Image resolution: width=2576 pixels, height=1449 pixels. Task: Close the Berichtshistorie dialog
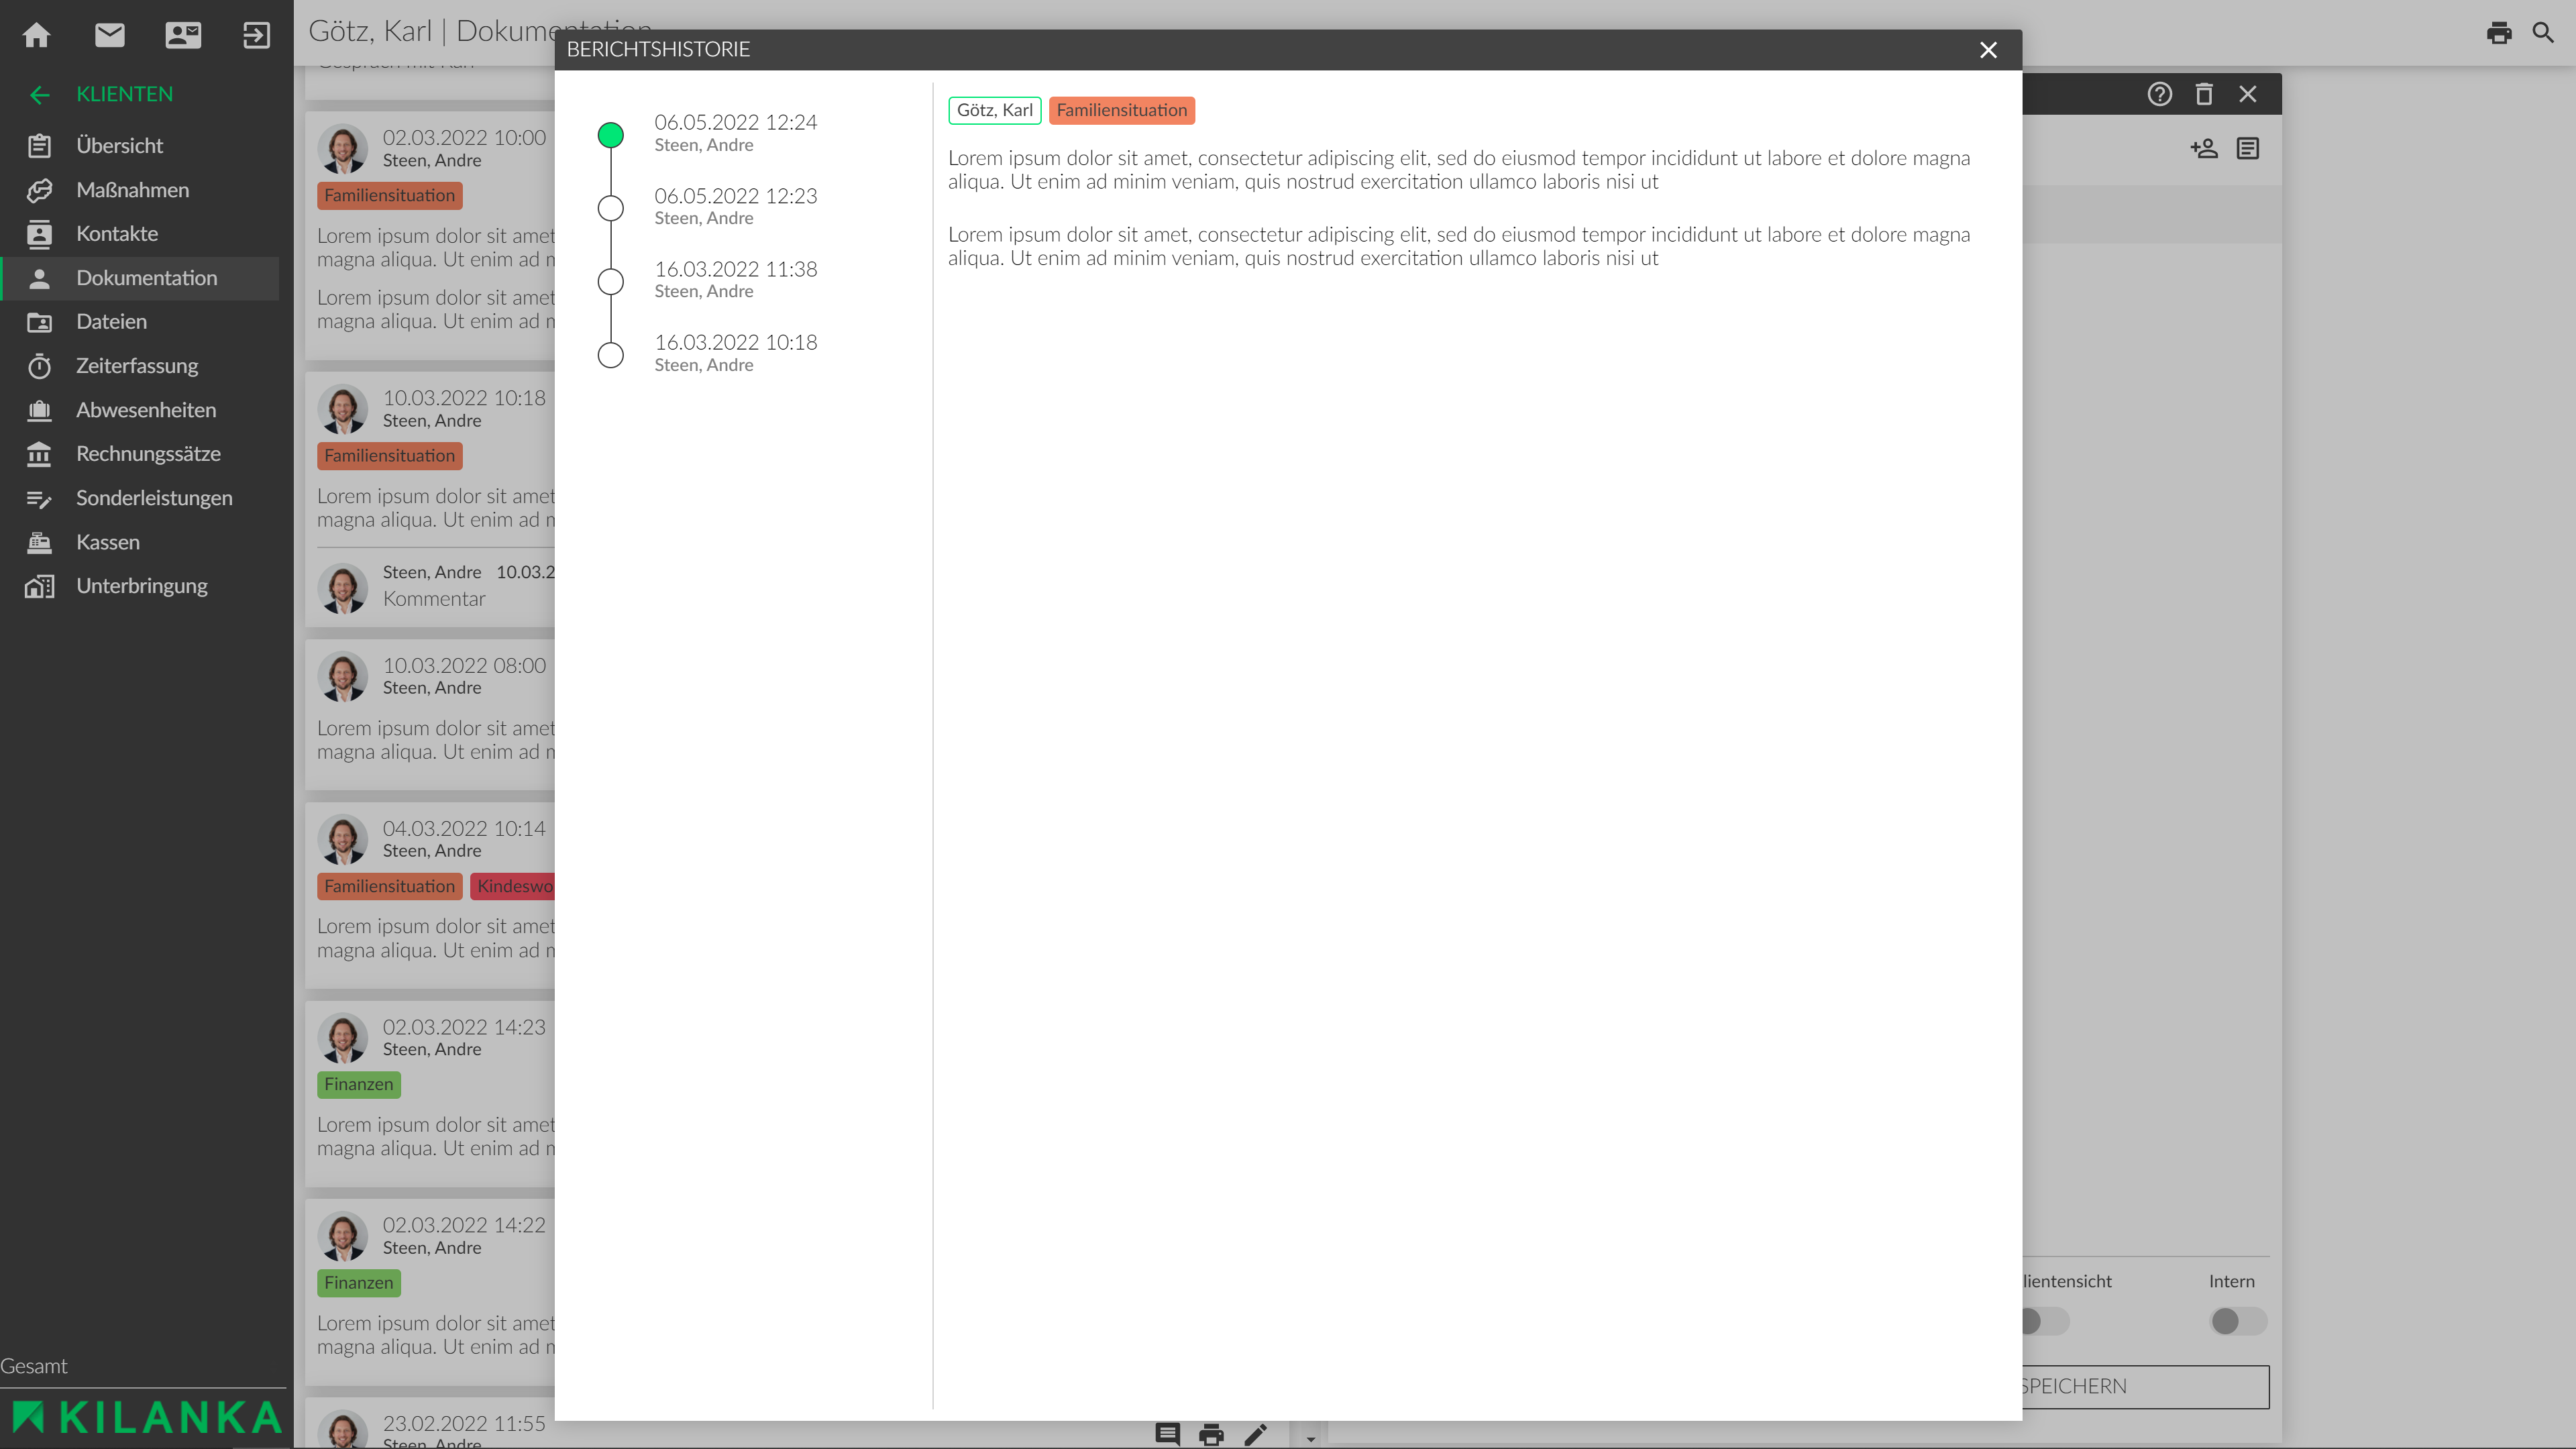point(1988,50)
